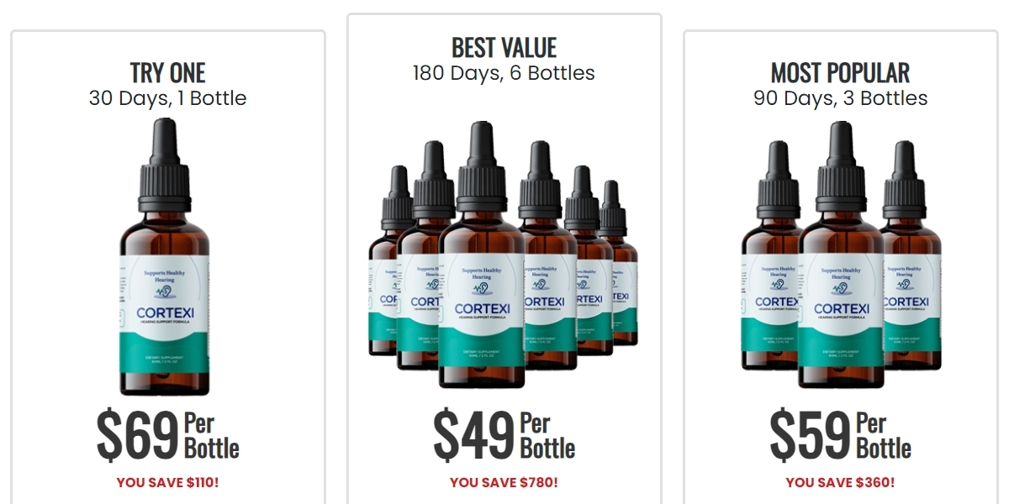Click the BEST VALUE heading

[x=504, y=47]
